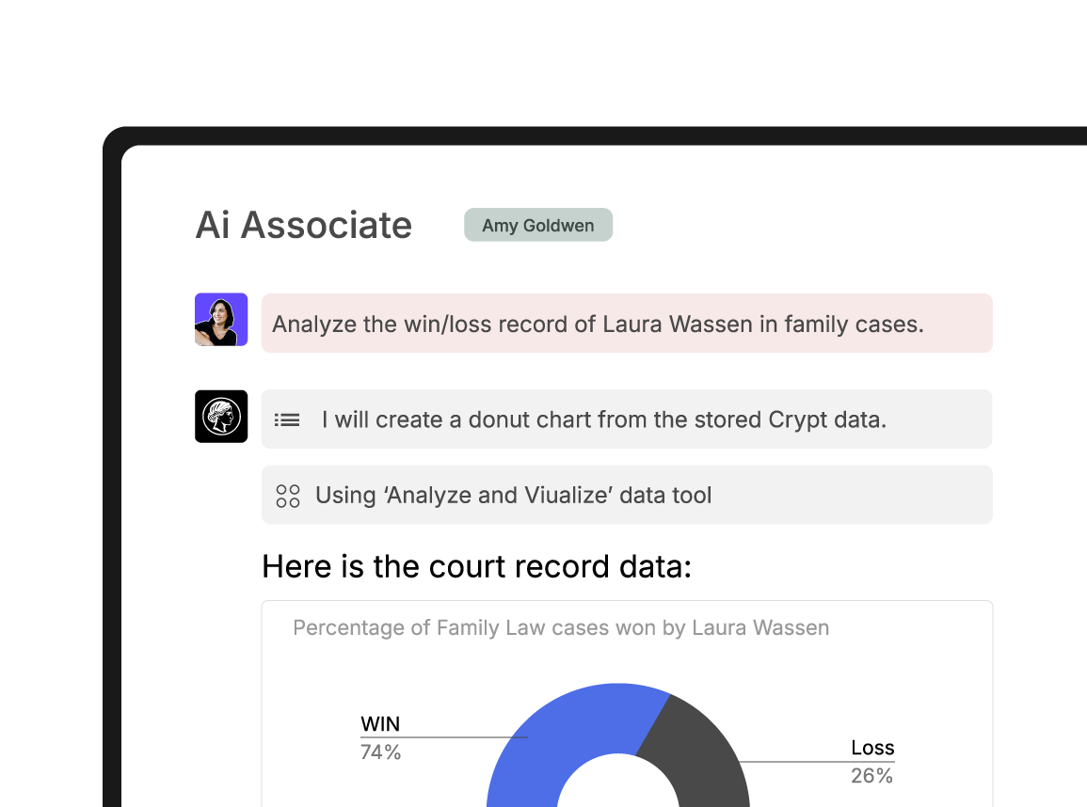Click the user avatar photo

[221, 320]
